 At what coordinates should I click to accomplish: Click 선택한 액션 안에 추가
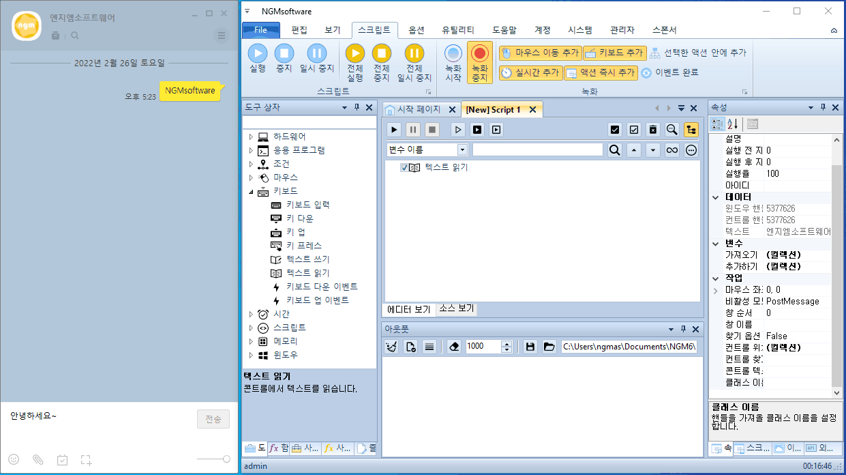pos(697,53)
